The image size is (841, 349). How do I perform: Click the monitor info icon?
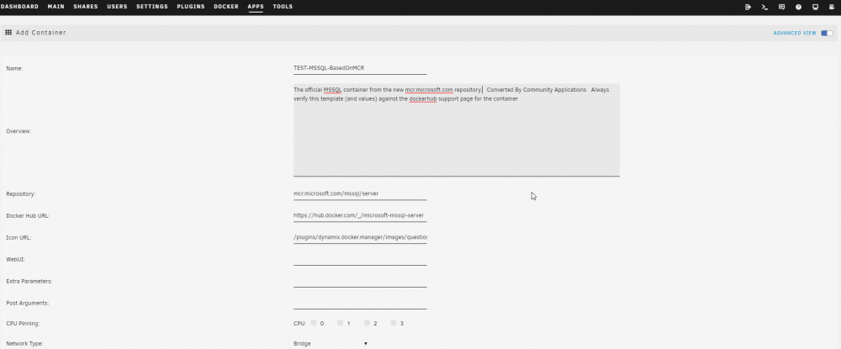pos(815,7)
